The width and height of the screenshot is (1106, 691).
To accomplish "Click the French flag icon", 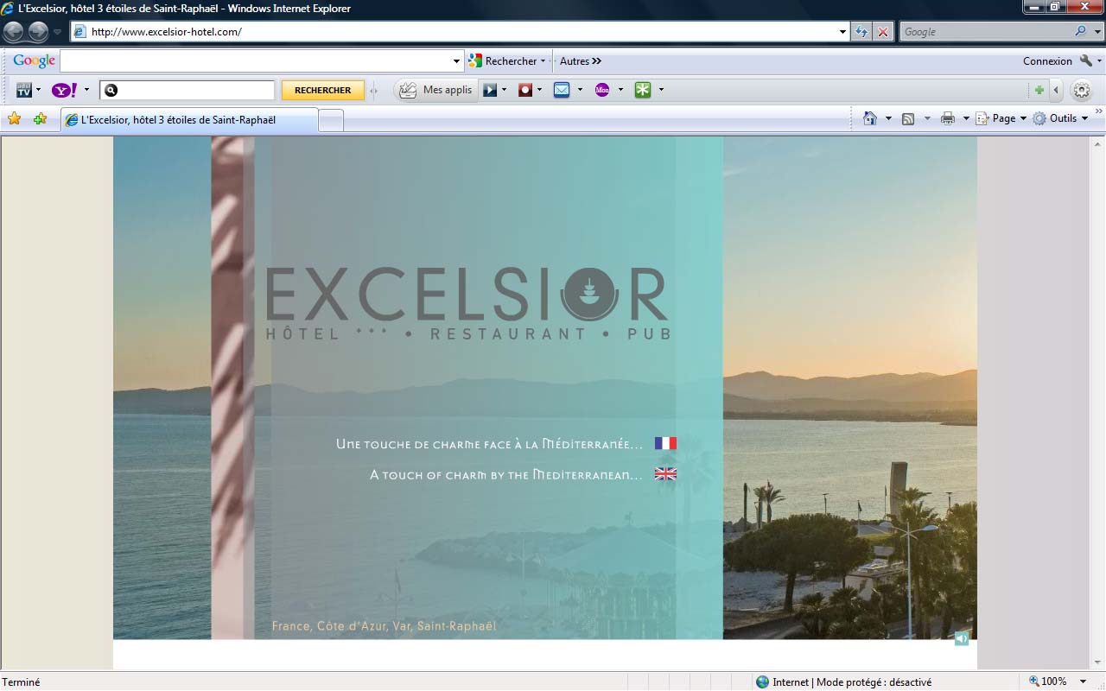I will tap(665, 443).
